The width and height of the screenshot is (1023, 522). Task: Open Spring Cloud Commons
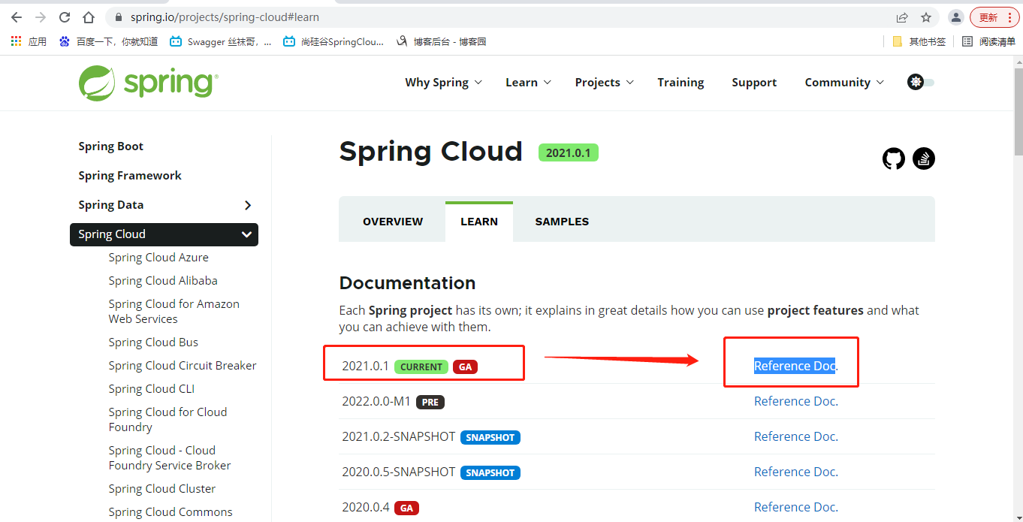pyautogui.click(x=170, y=512)
